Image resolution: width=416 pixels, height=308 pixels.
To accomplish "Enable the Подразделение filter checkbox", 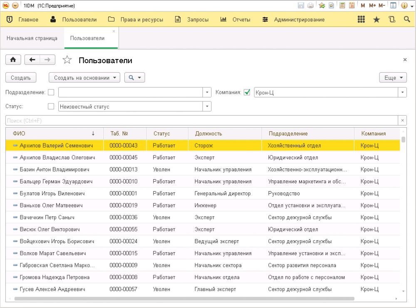I will [x=51, y=92].
